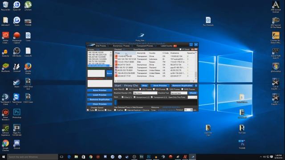Toggle the 1000 Proxies auto clear option

point(167,89)
